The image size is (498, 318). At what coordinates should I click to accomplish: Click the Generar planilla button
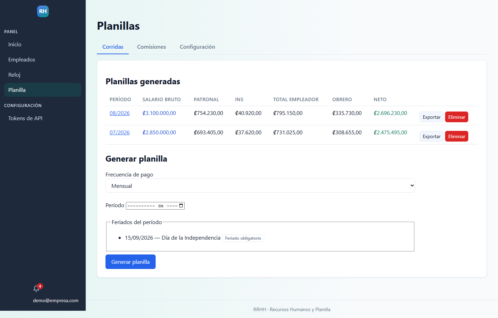click(130, 262)
